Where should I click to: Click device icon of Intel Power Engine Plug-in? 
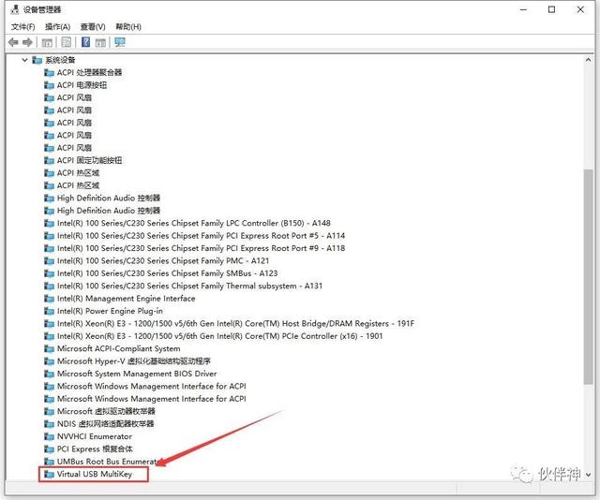49,311
